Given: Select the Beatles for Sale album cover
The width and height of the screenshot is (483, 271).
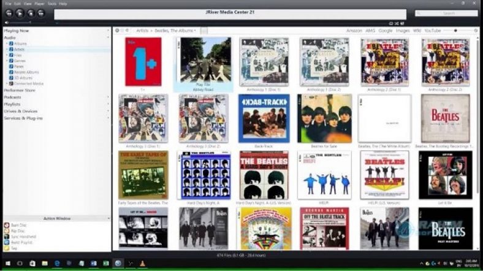Looking at the screenshot, I should coord(324,118).
